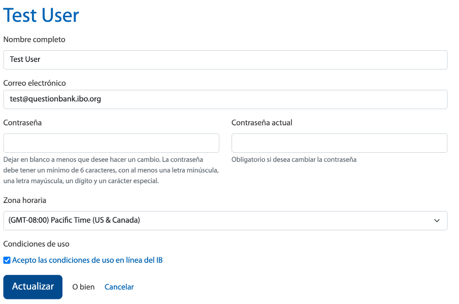Open the Acepto las condiciones de uso link
The width and height of the screenshot is (459, 304).
click(87, 260)
